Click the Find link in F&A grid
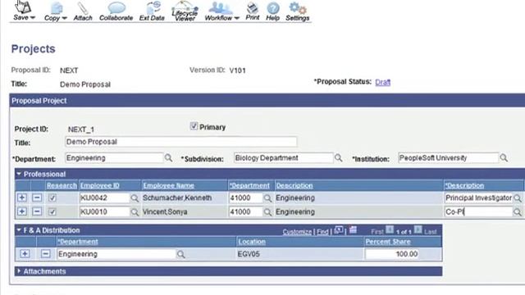 click(322, 232)
